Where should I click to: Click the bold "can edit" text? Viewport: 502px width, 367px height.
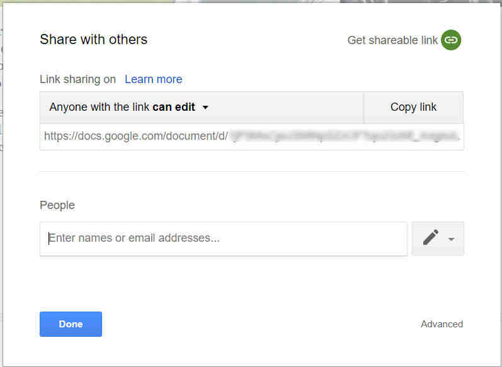pyautogui.click(x=174, y=107)
